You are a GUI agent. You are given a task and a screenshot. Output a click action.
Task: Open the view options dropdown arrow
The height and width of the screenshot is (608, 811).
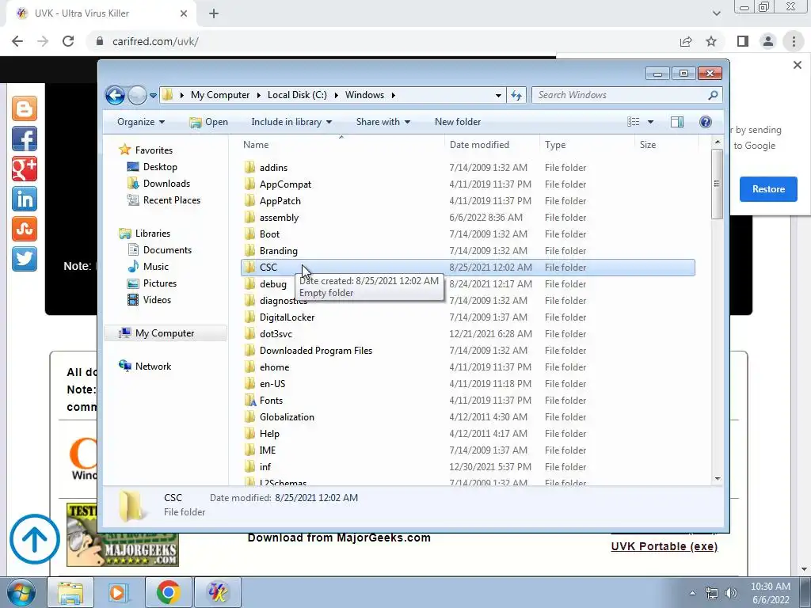[x=650, y=122]
